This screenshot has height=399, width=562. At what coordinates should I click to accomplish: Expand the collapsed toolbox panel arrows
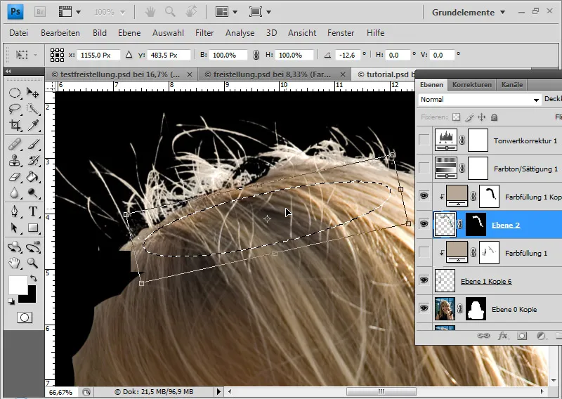pos(8,71)
